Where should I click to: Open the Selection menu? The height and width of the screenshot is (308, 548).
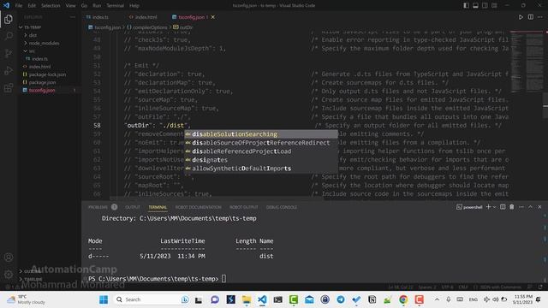(x=51, y=6)
